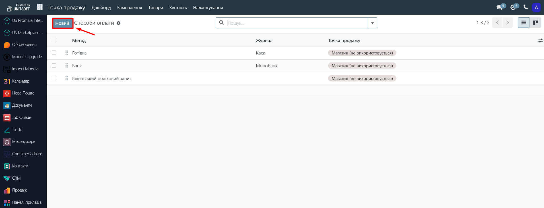Tick the checkbox for Готівка row
The width and height of the screenshot is (544, 208).
tap(54, 53)
